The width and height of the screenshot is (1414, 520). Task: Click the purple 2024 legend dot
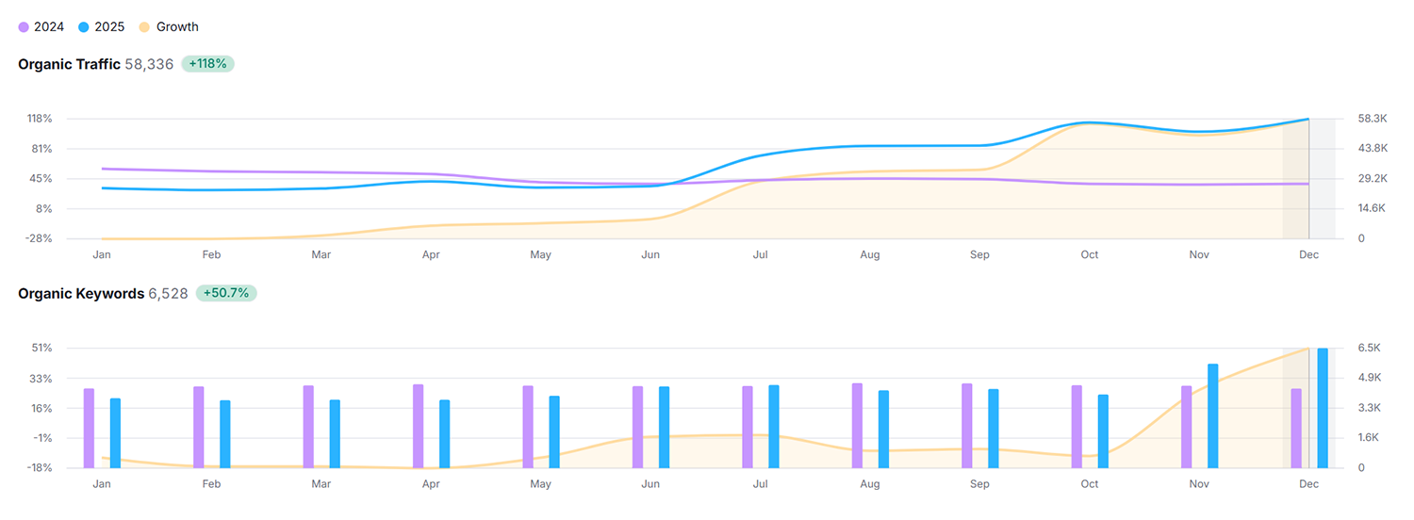(x=24, y=27)
